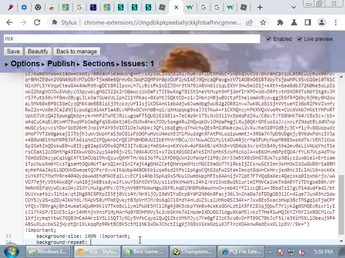Click the !important; text after the data URL
Screen dimensions: 345x258
pos(41,230)
